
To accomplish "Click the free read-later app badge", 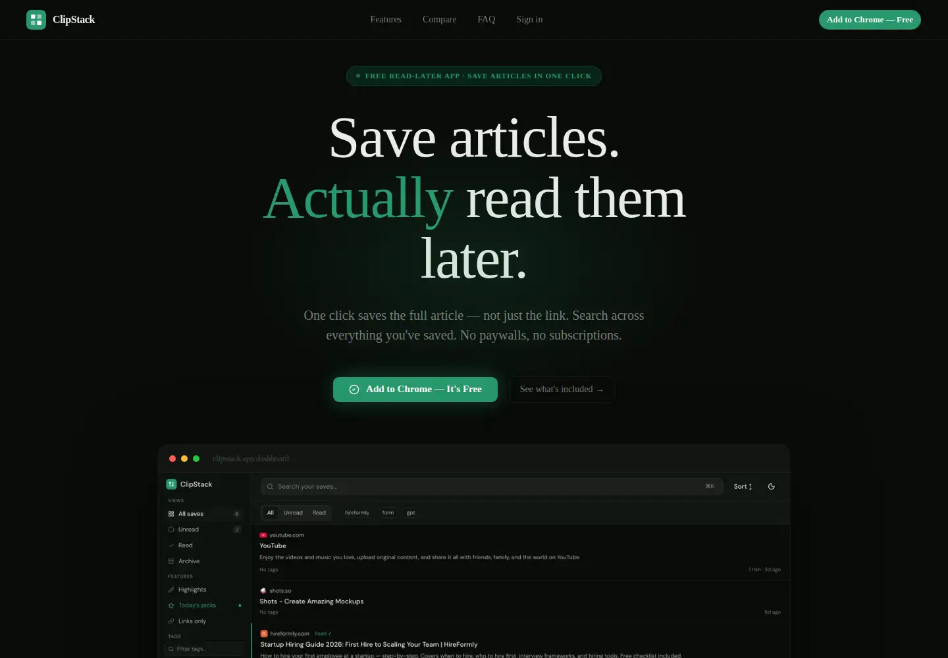I will (x=474, y=76).
